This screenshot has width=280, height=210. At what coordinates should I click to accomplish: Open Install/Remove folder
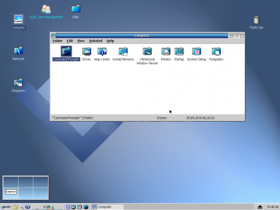click(x=123, y=51)
